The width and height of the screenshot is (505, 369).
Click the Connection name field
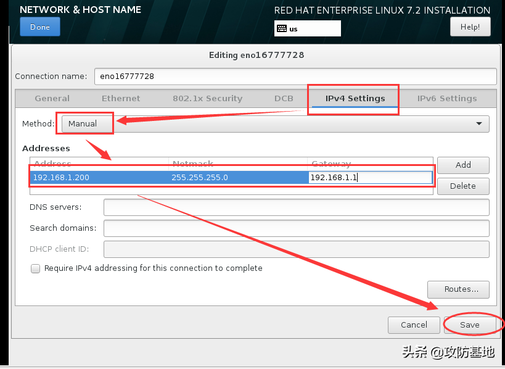coord(295,77)
